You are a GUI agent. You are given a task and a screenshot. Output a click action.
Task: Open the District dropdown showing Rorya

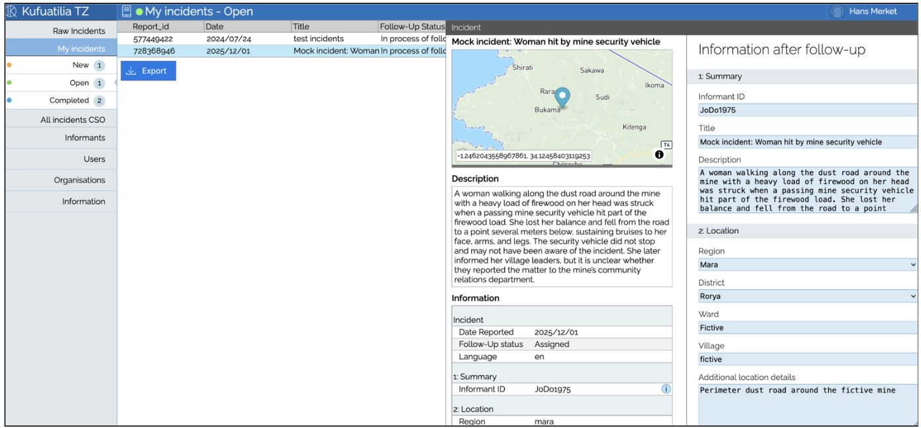click(x=807, y=297)
